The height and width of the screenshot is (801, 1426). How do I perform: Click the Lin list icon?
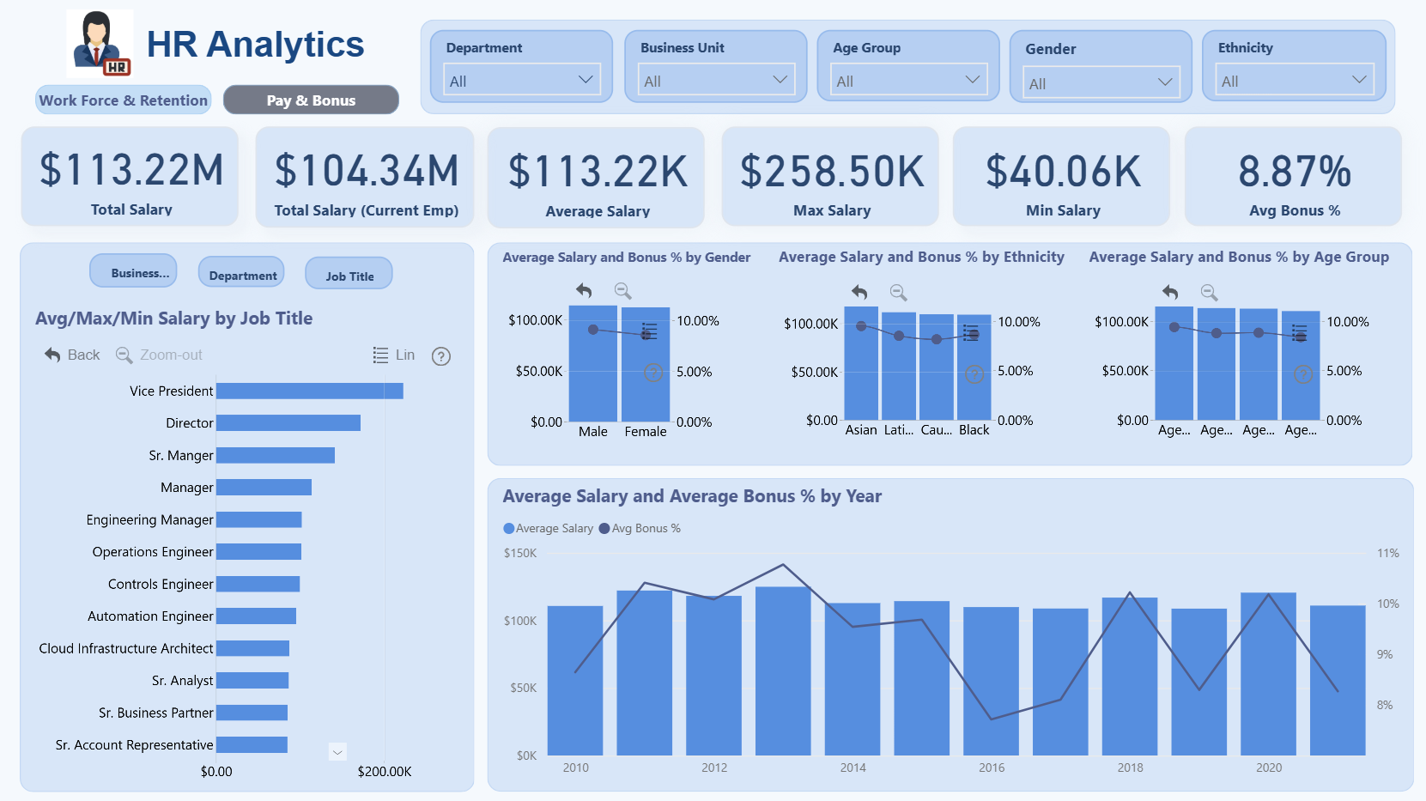coord(380,355)
